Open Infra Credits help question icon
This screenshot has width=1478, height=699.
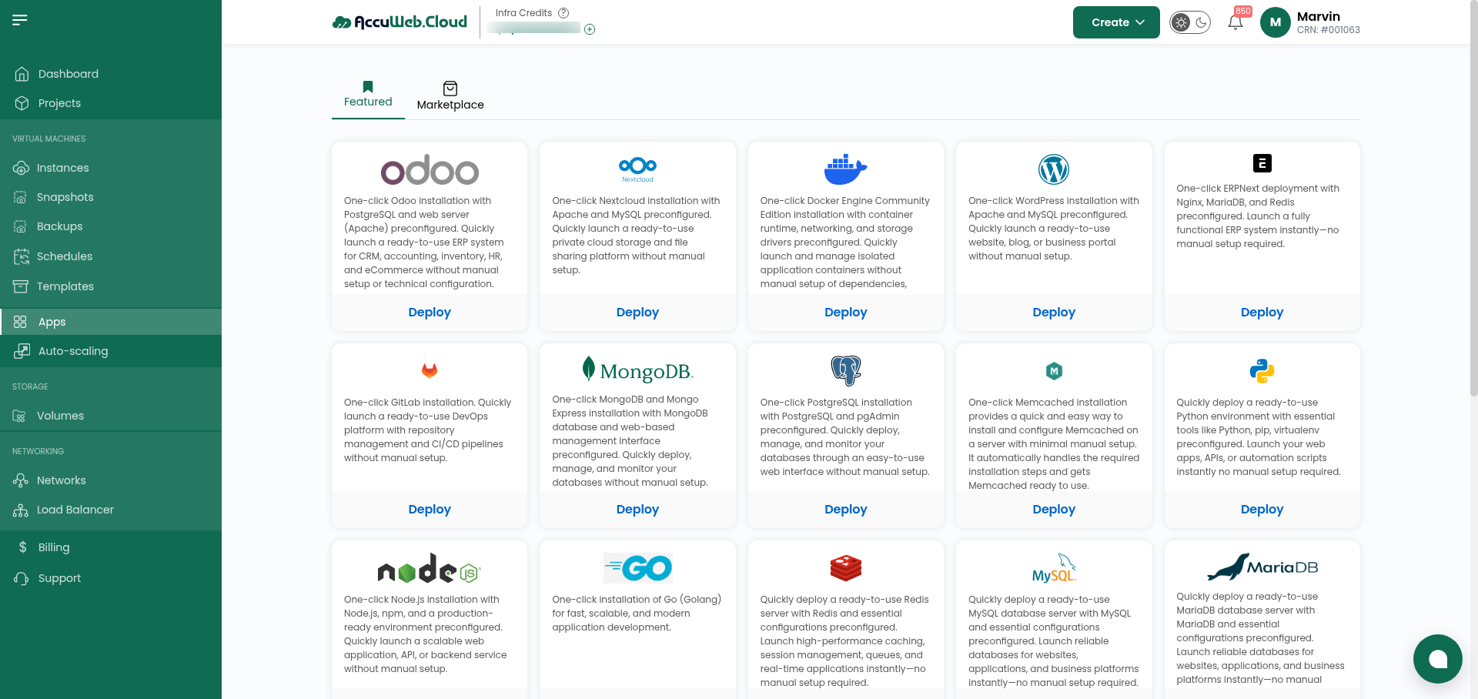point(563,13)
